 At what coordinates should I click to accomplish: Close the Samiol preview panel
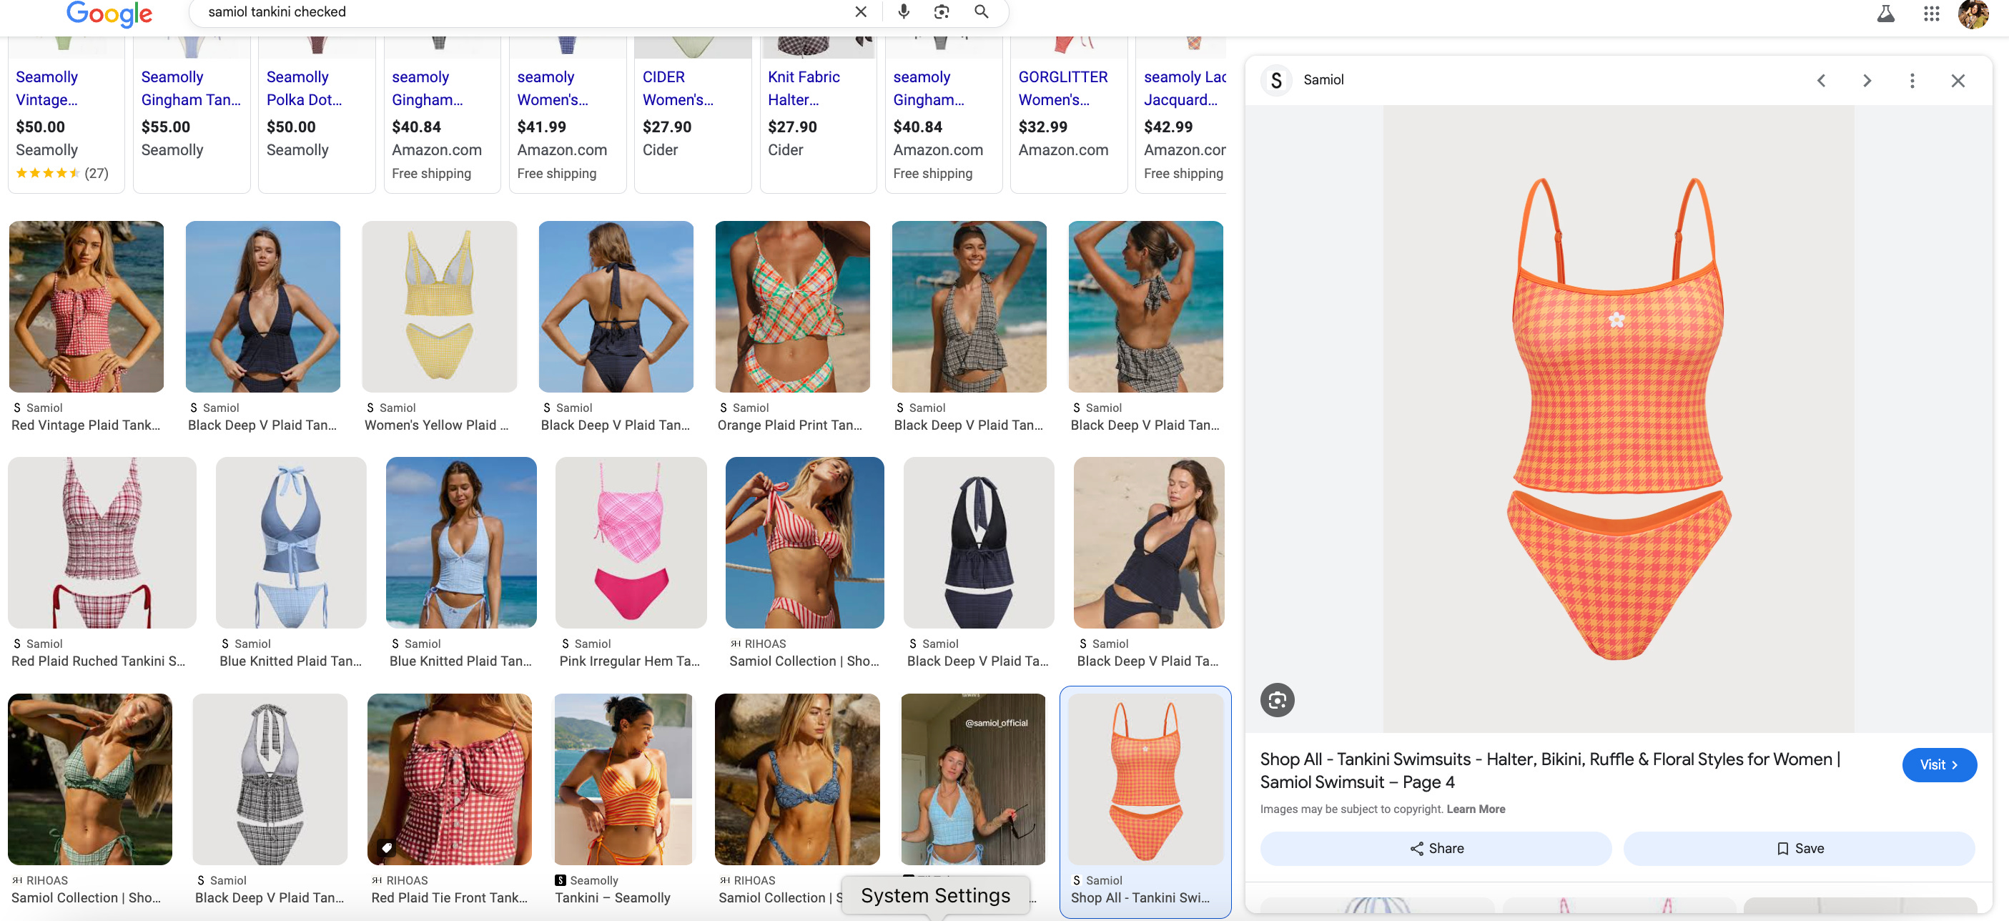pos(1958,80)
